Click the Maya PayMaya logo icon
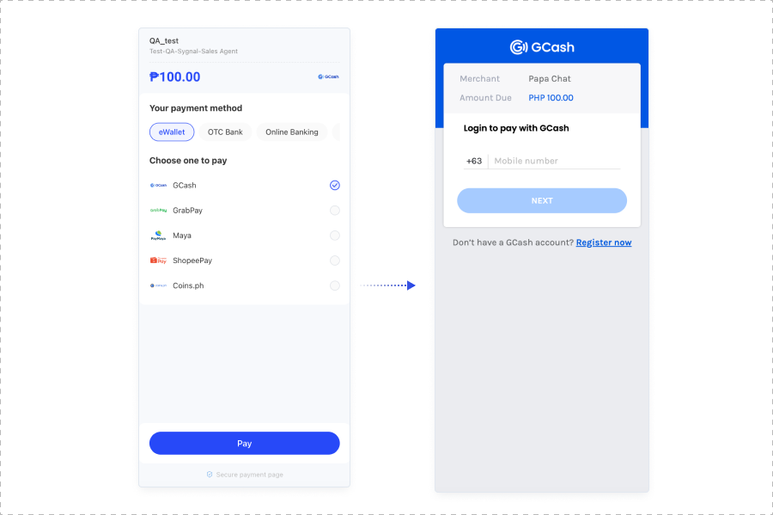Image resolution: width=773 pixels, height=515 pixels. (158, 236)
